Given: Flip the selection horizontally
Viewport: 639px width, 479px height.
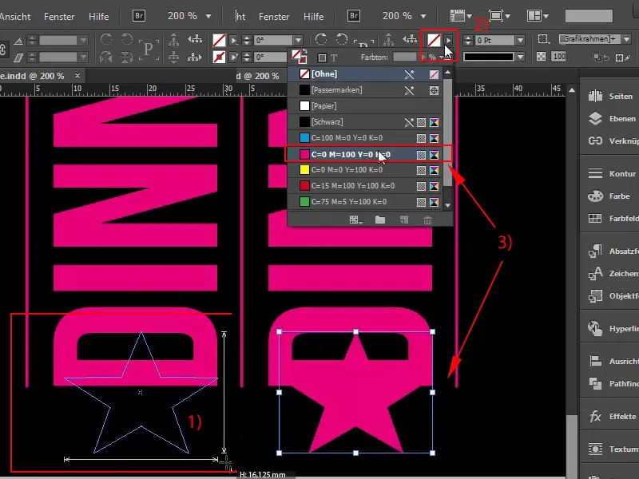Looking at the screenshot, I should (106, 57).
